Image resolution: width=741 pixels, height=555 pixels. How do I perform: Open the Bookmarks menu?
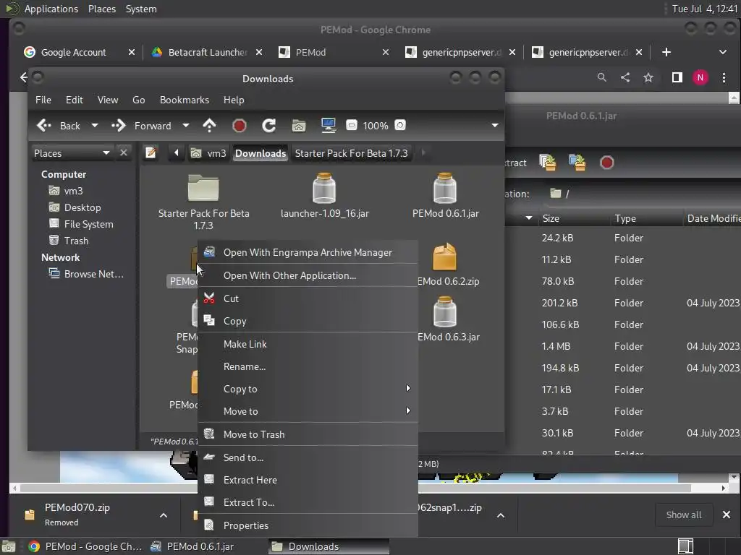click(x=185, y=100)
